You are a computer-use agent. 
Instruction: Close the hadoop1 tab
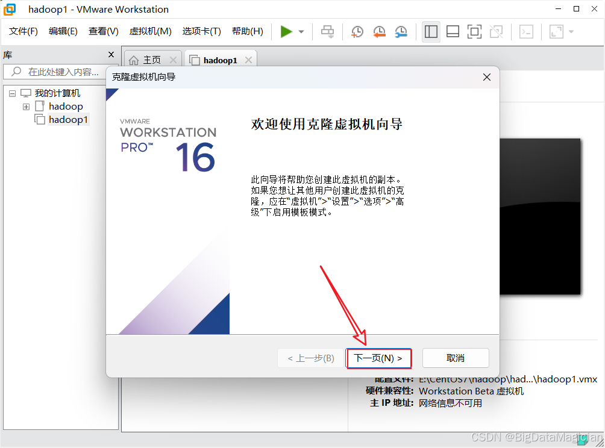click(248, 60)
